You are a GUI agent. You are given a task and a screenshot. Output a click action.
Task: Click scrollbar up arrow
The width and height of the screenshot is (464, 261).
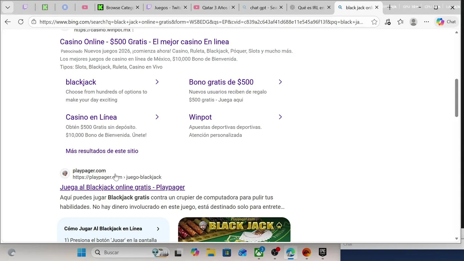[456, 33]
